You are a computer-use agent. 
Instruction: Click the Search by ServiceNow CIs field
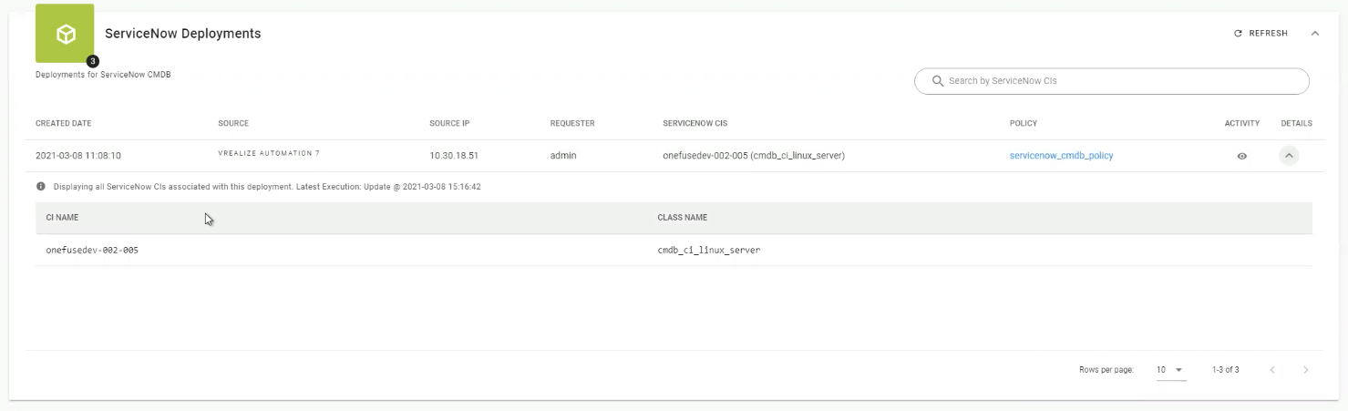(1112, 81)
